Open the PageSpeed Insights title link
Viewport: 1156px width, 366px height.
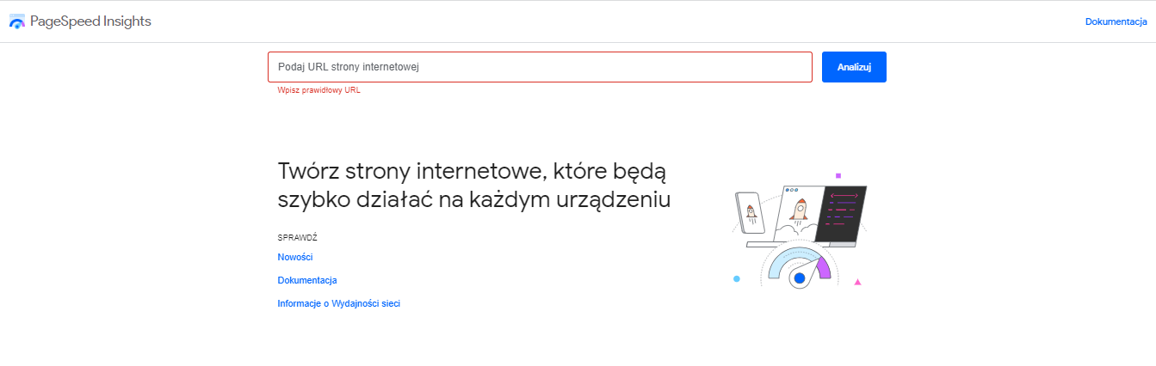(90, 21)
